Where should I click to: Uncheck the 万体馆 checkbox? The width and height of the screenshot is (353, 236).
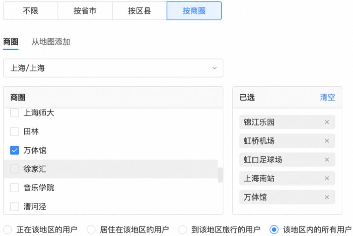pyautogui.click(x=14, y=150)
